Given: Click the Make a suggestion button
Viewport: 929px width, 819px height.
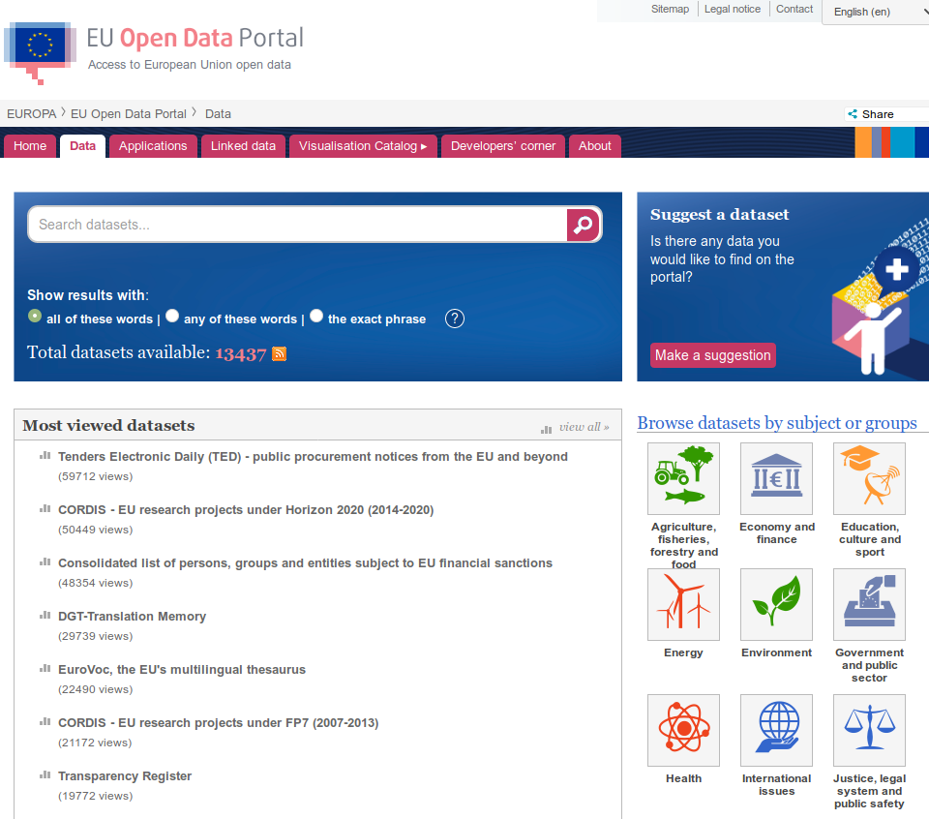Looking at the screenshot, I should 713,355.
